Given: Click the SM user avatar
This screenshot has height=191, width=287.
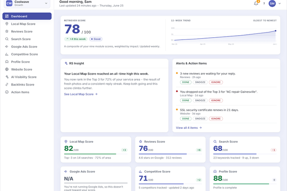Looking at the screenshot, I should [x=272, y=3].
